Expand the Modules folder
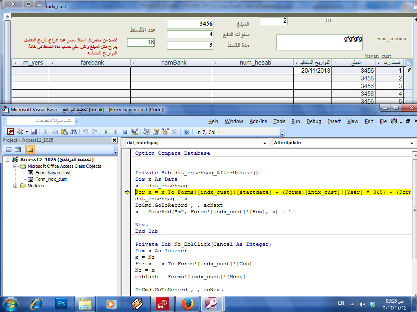This screenshot has height=312, width=417. [x=15, y=186]
